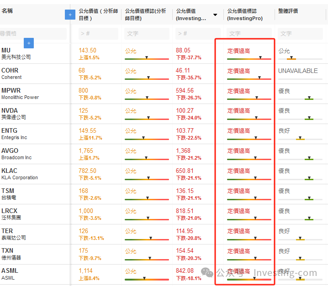328x286 pixels.
Task: Click the overall rating text filter field
Action: 300,34
